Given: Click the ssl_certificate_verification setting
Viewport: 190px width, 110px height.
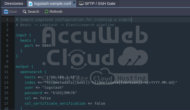Looking at the screenshot, I should click(55, 103).
